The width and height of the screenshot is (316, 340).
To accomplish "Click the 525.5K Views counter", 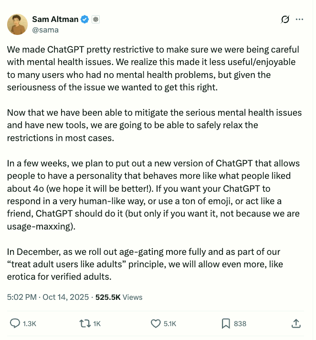I will coord(119,297).
